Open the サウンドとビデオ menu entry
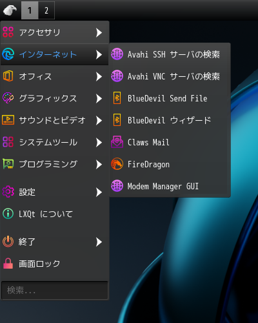Screen dimensions: 258x323 55,120
